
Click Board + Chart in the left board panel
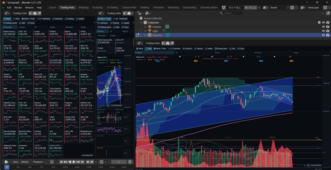28,19
